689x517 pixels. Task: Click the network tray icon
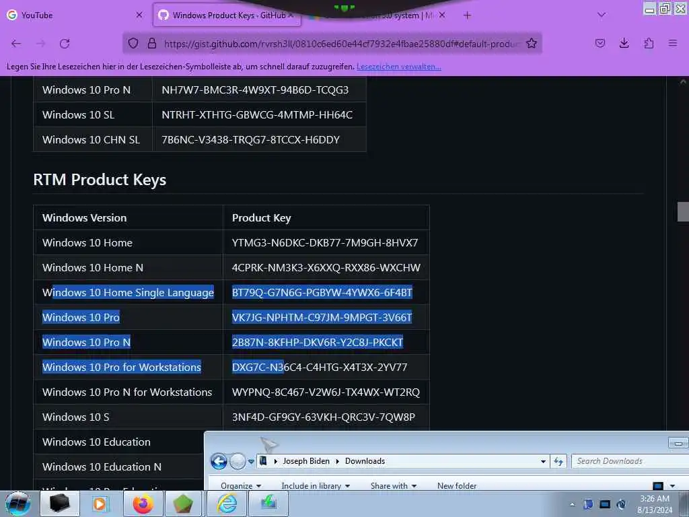605,504
